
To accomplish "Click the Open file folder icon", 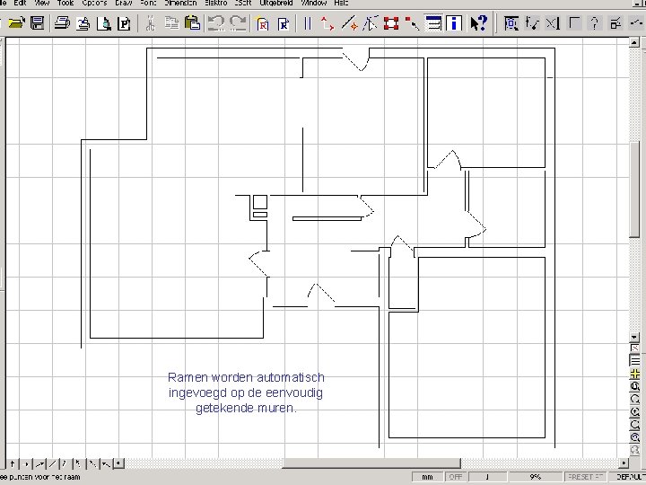I will 16,22.
